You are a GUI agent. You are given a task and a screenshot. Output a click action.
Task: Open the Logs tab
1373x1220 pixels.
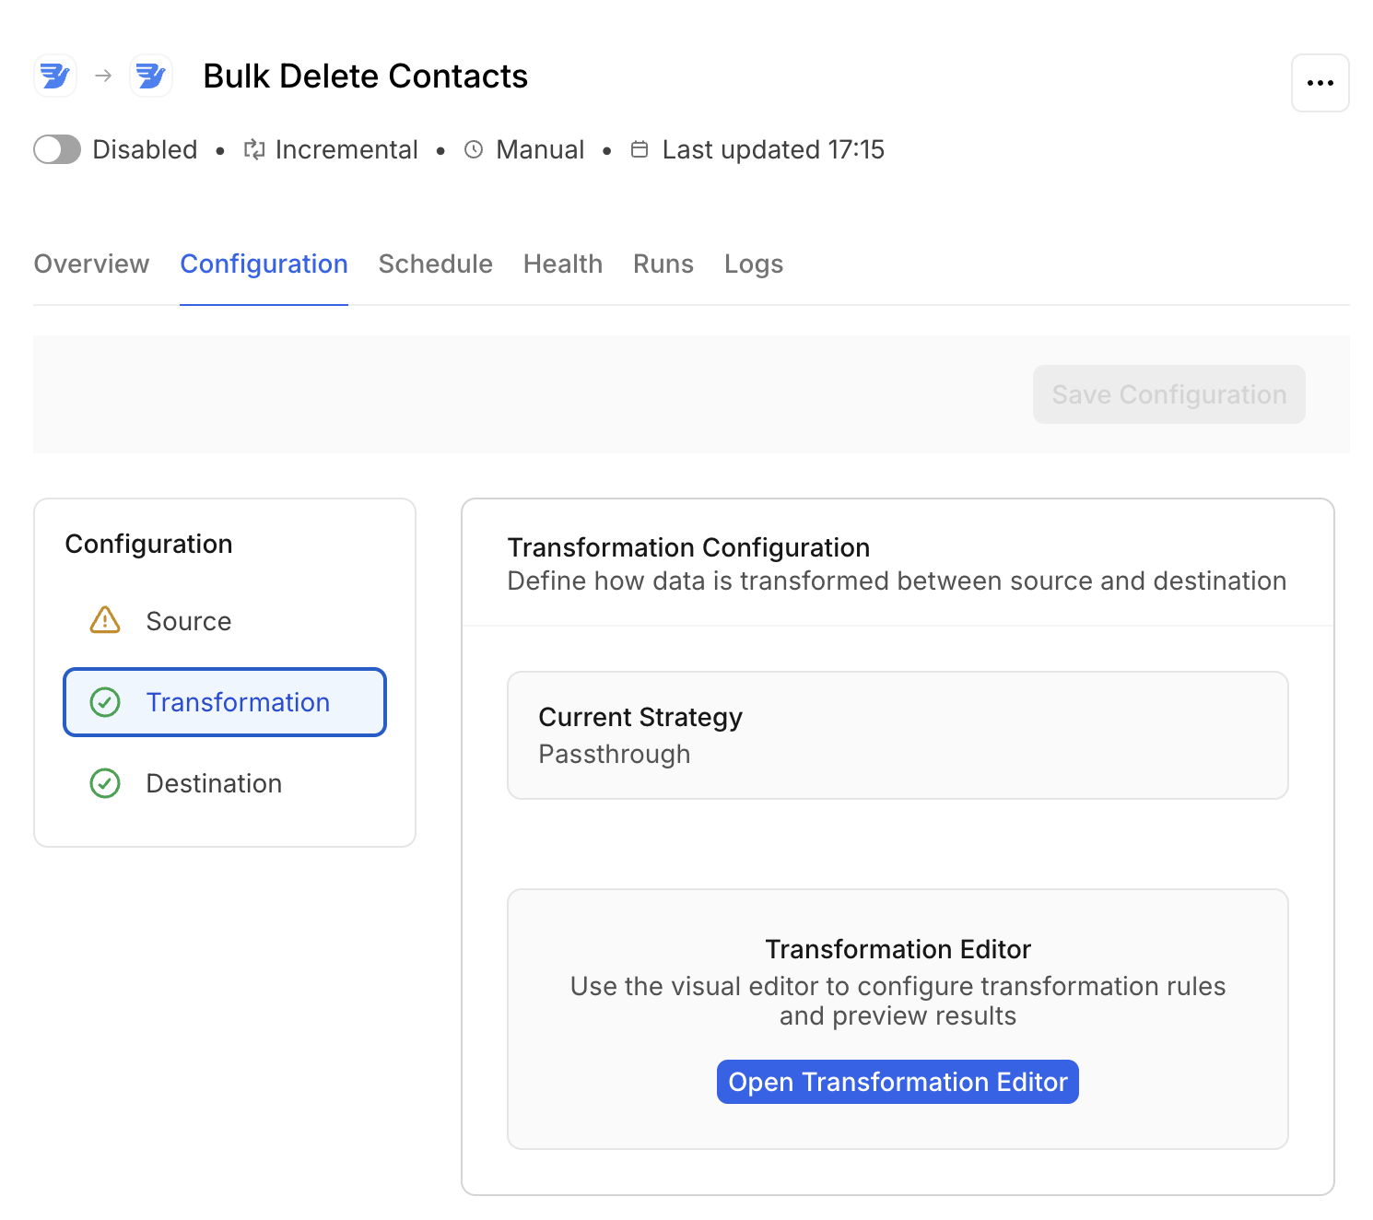[x=753, y=264]
